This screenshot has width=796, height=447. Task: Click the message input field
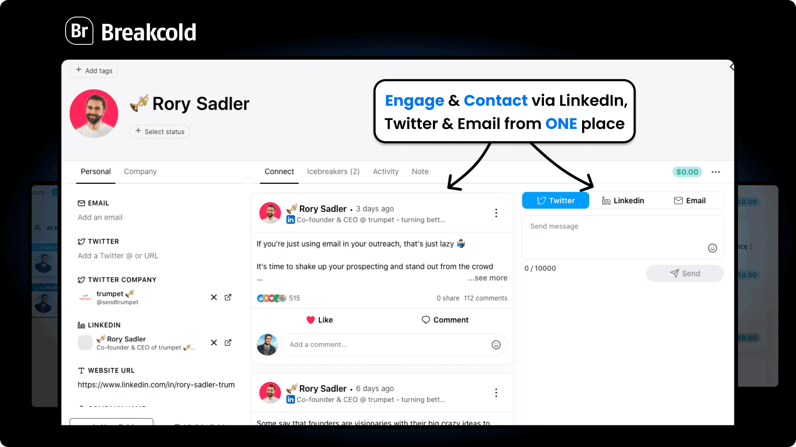[622, 235]
